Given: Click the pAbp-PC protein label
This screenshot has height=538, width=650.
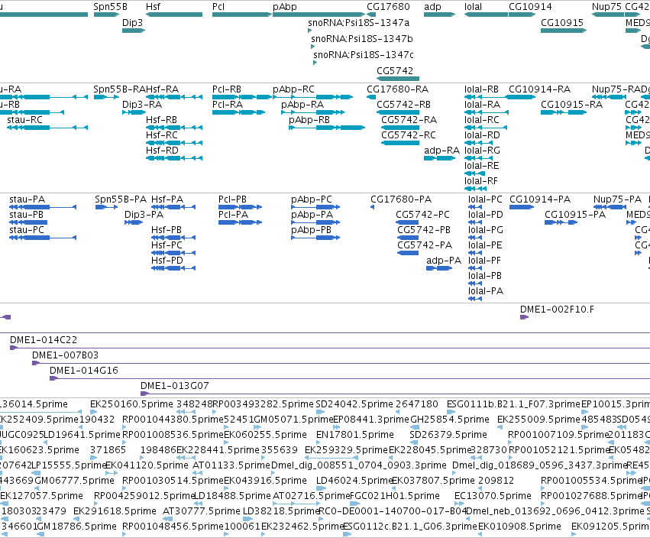Looking at the screenshot, I should pyautogui.click(x=312, y=199).
